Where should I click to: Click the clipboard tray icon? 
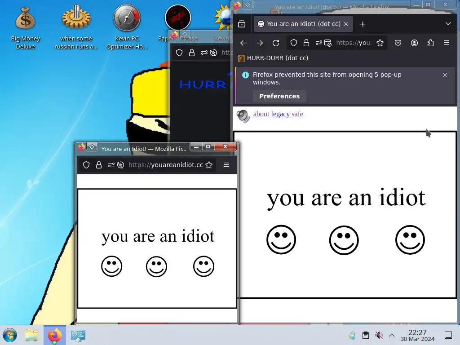(366, 335)
